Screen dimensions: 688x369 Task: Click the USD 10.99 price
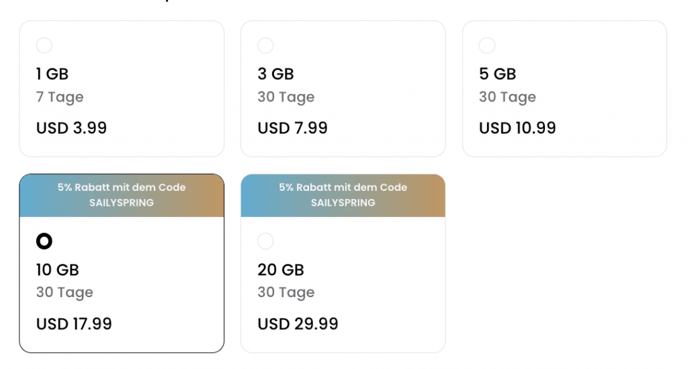click(x=517, y=128)
